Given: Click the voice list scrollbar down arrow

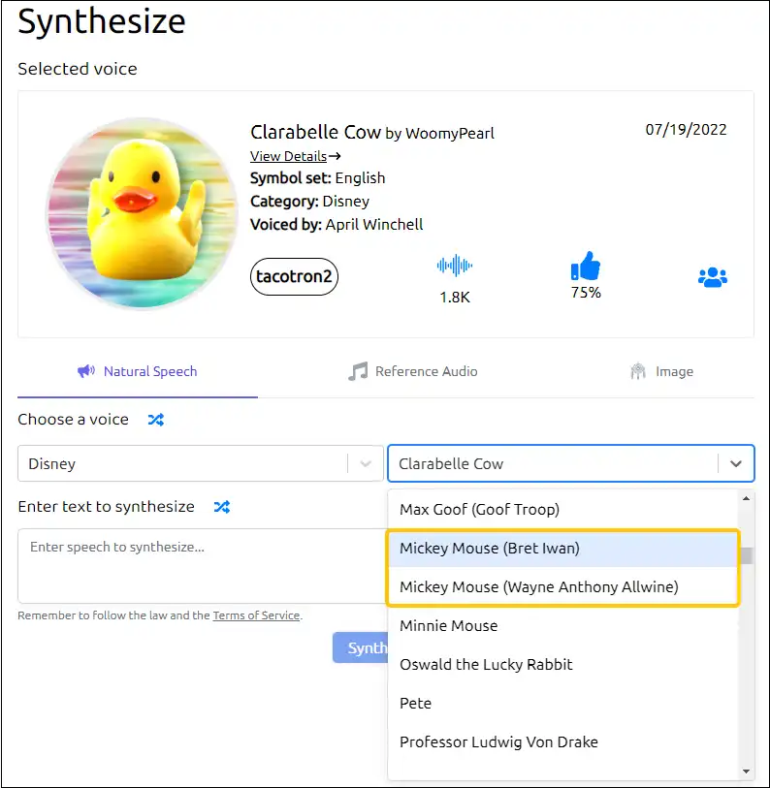Looking at the screenshot, I should (x=746, y=772).
